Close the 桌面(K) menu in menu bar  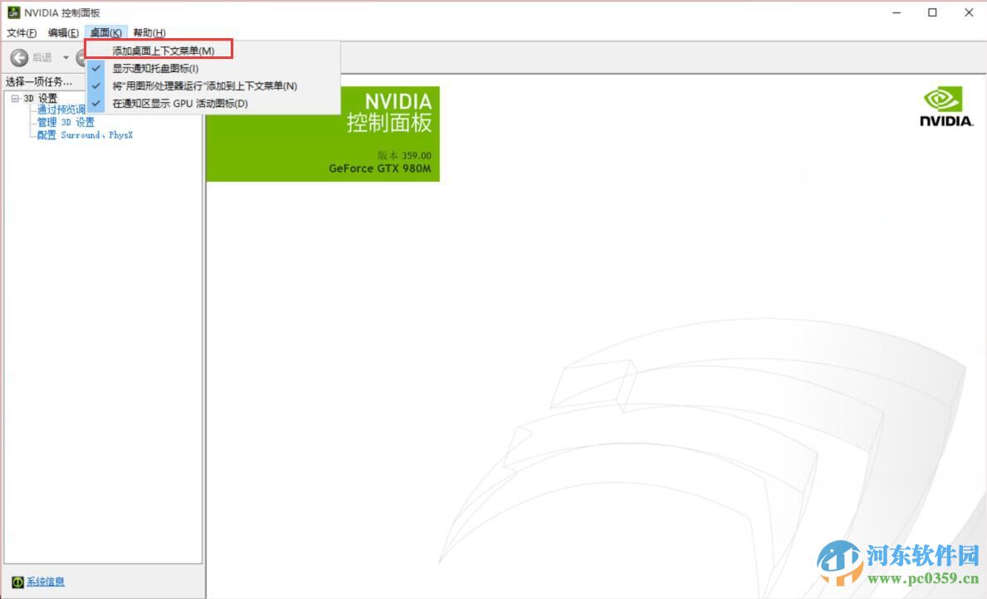105,32
